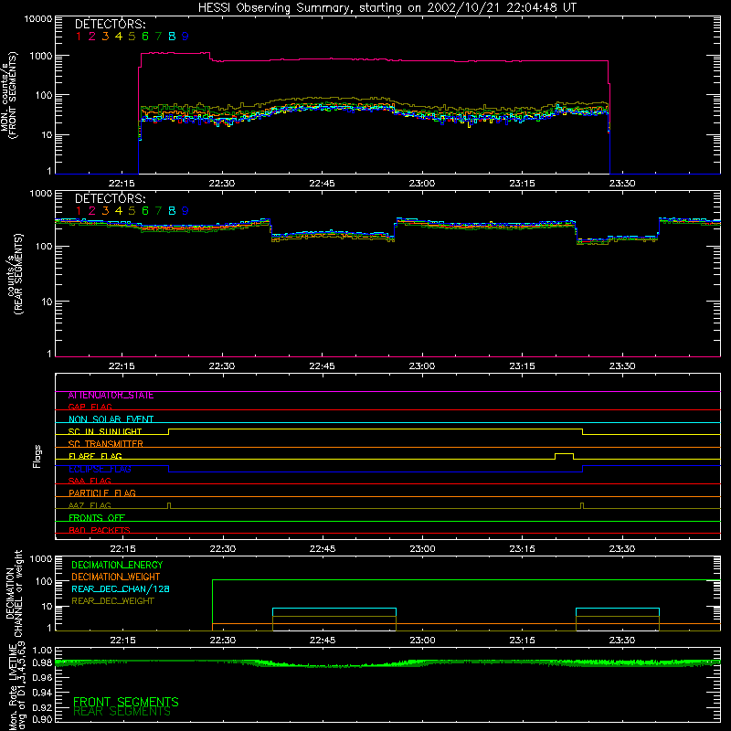Image resolution: width=731 pixels, height=731 pixels.
Task: Click the REAR_DEC_WEIGHT legend label
Action: pos(112,601)
